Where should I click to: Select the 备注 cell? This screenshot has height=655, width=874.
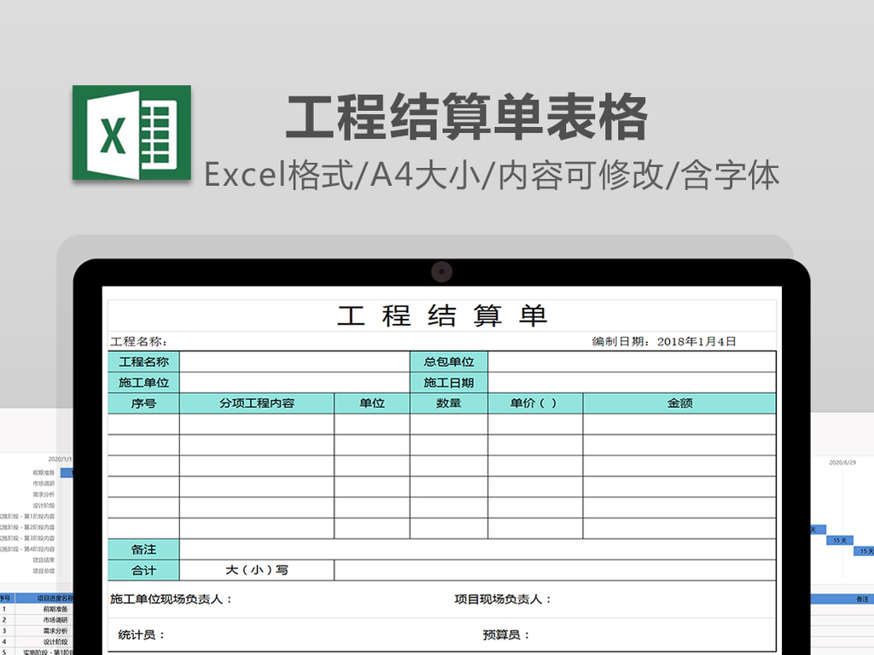coord(143,549)
